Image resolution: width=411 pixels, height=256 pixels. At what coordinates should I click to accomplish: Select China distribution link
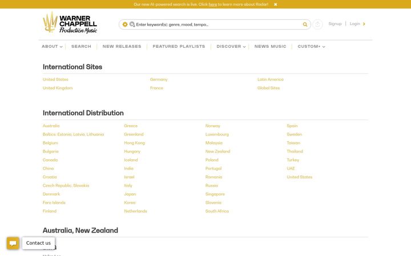click(x=48, y=168)
